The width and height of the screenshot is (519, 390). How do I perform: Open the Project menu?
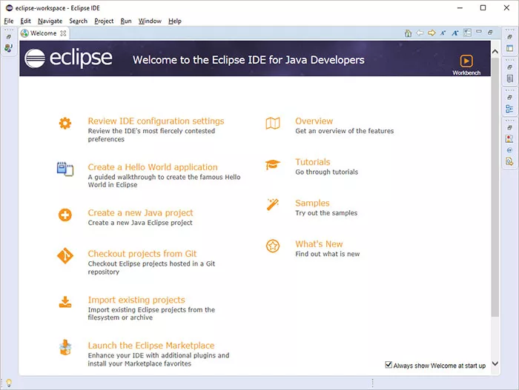(104, 21)
